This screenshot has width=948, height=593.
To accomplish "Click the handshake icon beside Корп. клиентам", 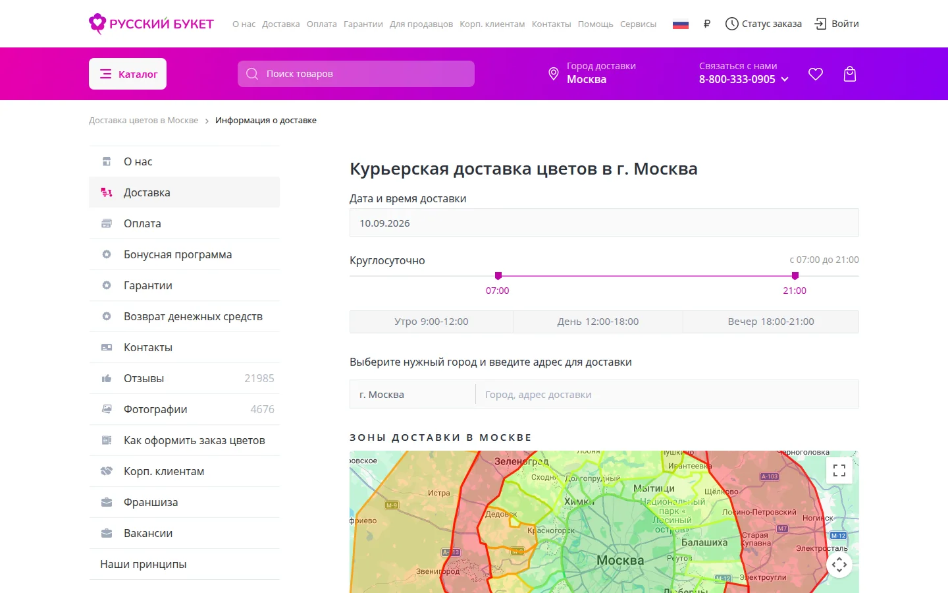I will point(107,471).
